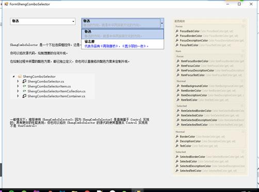Click the SelectedDescriptionColor property label
Viewport: 259px width, 192px height.
coord(195,166)
